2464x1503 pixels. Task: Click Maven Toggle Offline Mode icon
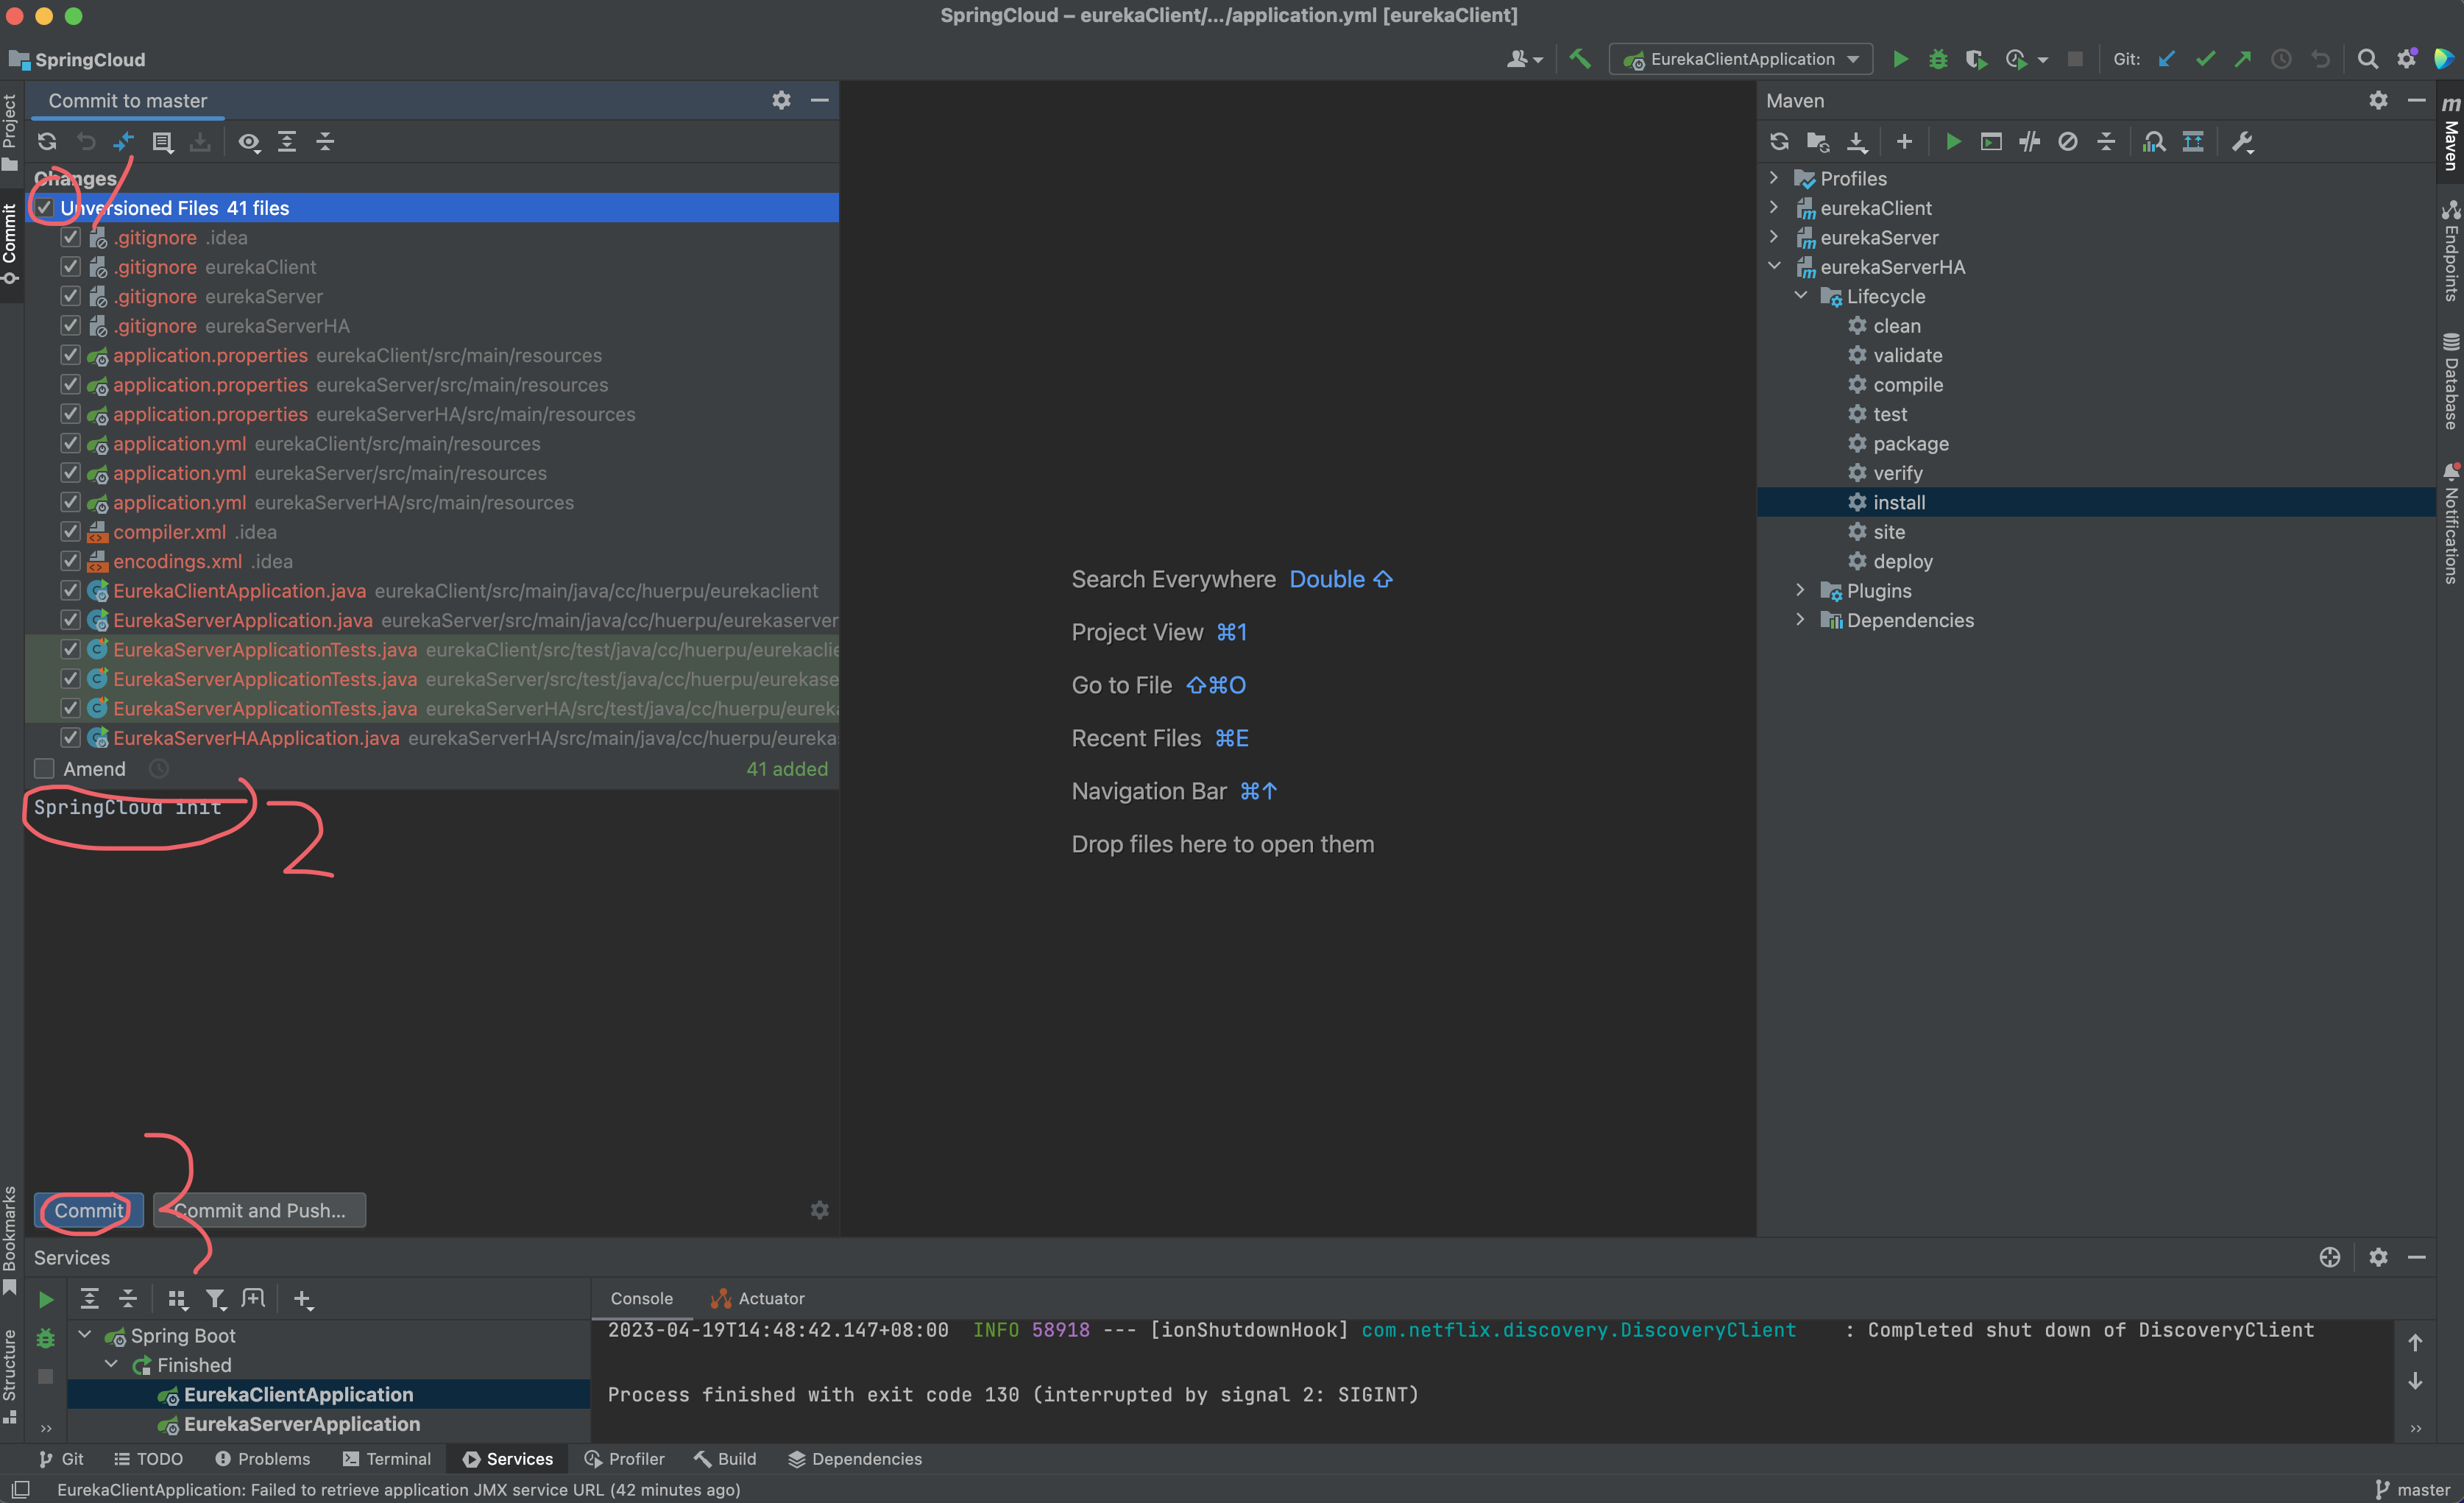point(2030,142)
